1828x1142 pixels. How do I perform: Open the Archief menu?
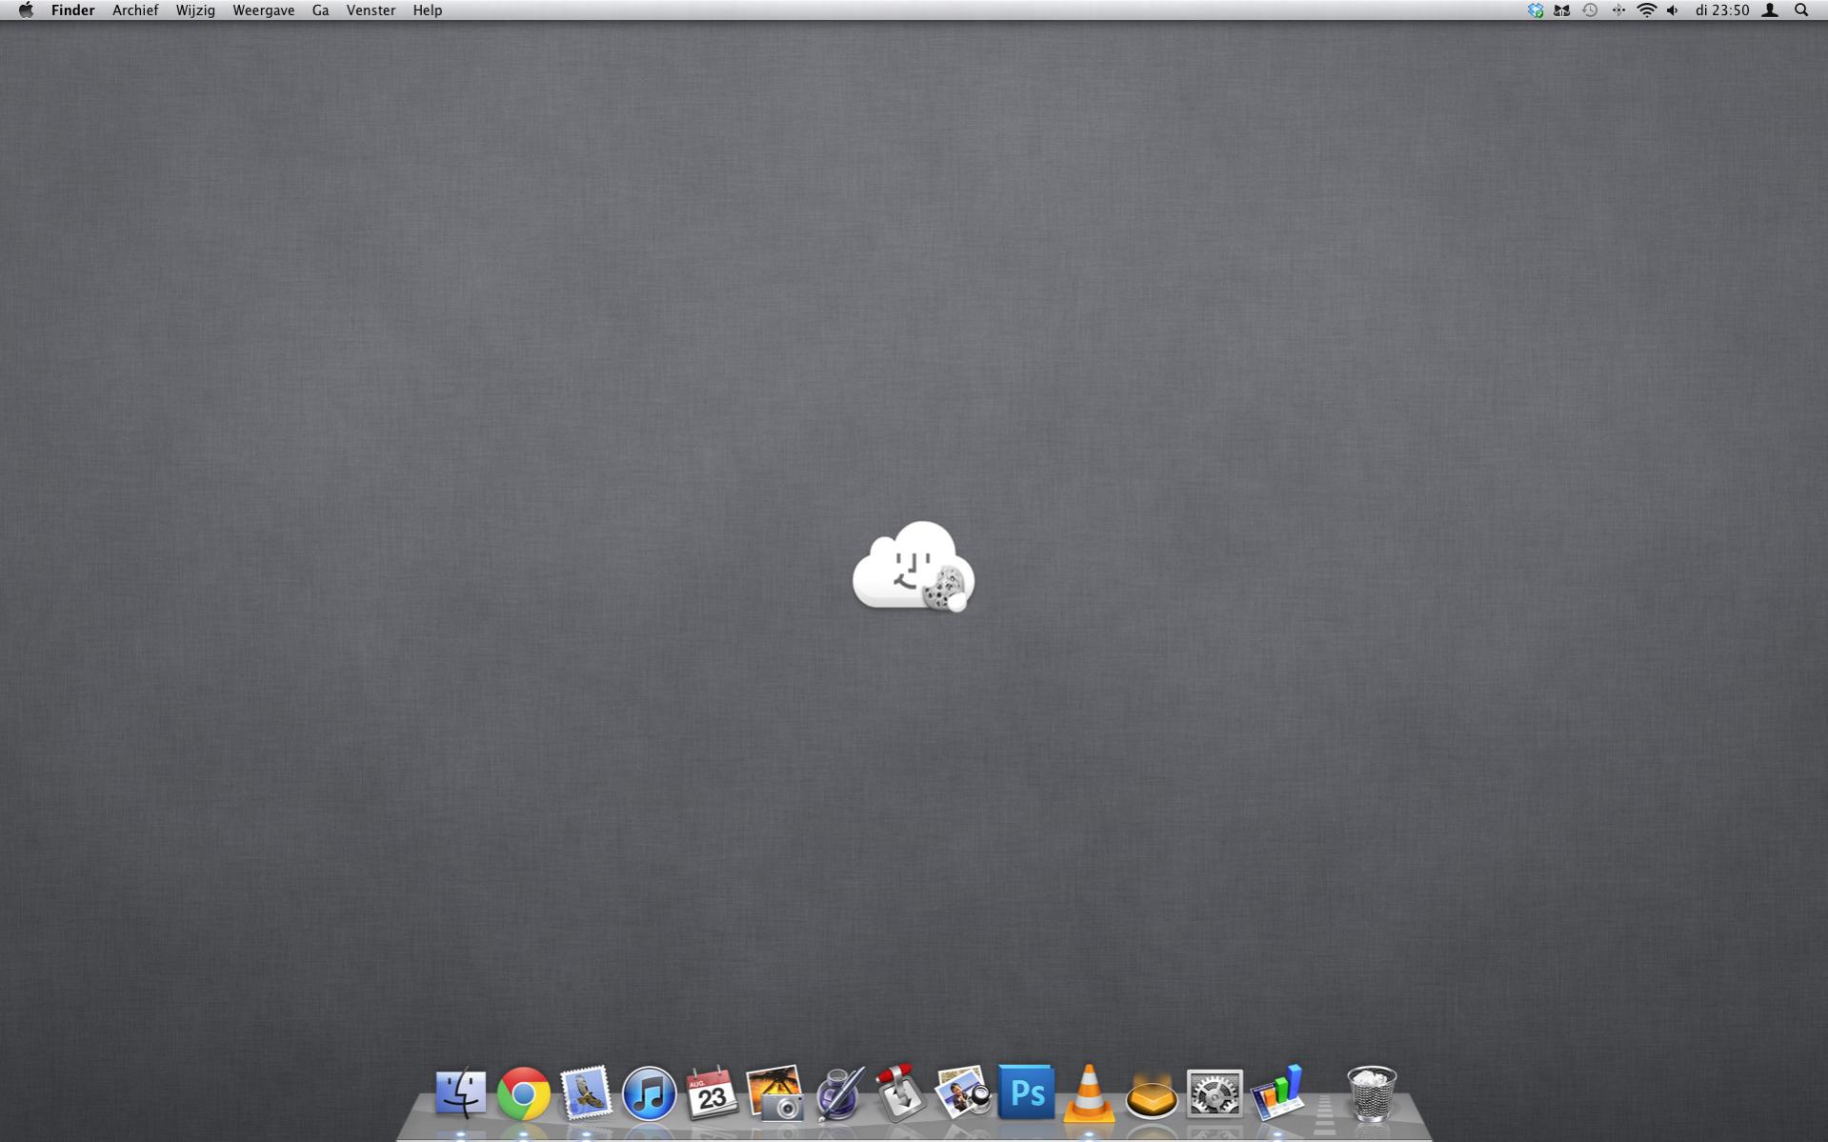click(x=135, y=10)
